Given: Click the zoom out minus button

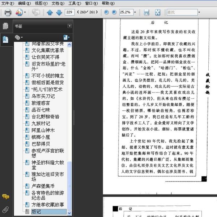Looking at the screenshot, I should [x=107, y=12].
